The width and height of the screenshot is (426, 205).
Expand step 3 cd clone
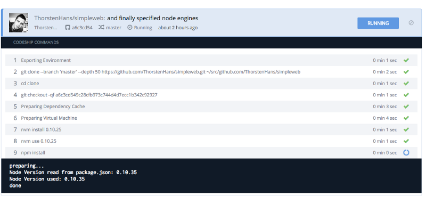tap(211, 84)
